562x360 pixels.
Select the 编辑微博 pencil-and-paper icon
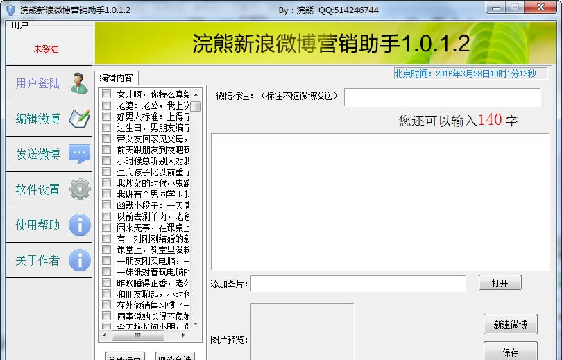79,119
